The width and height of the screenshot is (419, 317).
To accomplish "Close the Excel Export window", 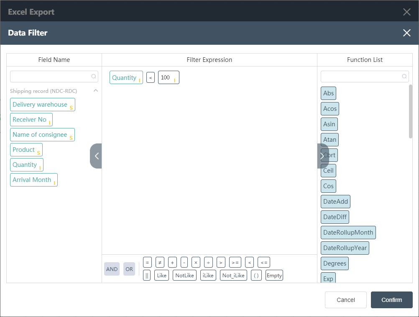I will (x=407, y=12).
